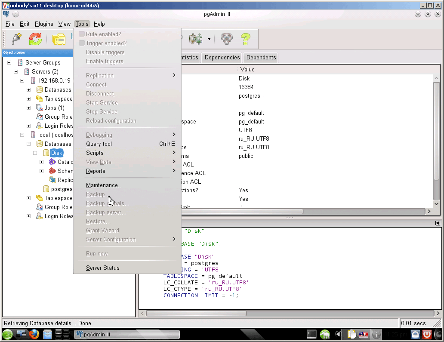Click the properties pane down arrow
The height and width of the screenshot is (342, 444).
(436, 204)
